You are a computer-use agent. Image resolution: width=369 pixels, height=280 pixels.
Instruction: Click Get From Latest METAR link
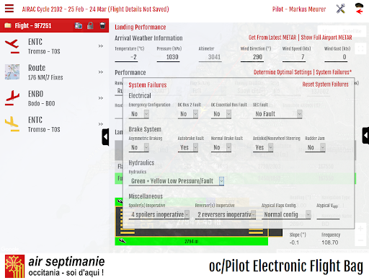click(x=272, y=38)
